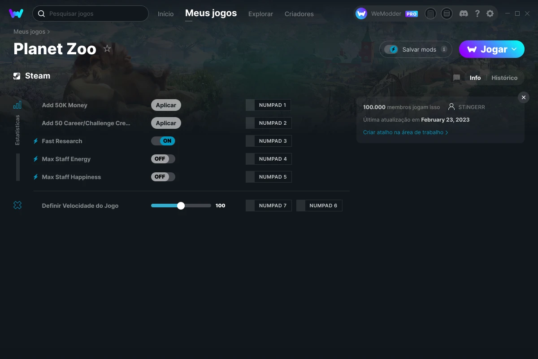Select the Info tab
This screenshot has width=538, height=359.
pos(475,78)
